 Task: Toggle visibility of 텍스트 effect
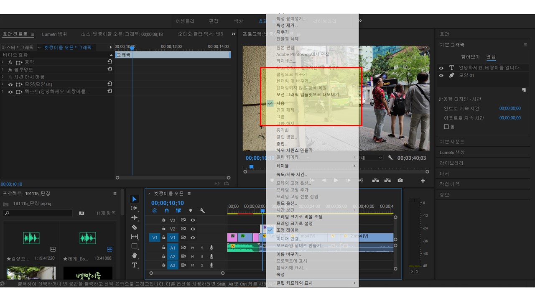pos(10,92)
